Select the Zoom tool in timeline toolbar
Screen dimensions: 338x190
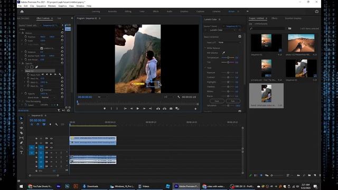(21, 148)
